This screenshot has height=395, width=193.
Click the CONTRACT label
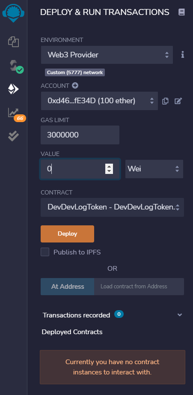pyautogui.click(x=56, y=192)
